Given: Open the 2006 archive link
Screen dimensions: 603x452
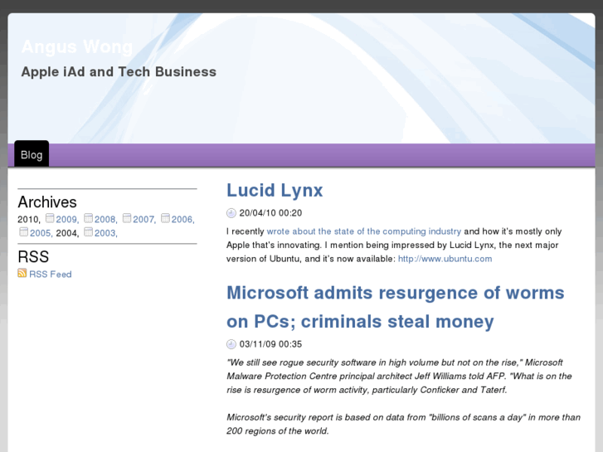Looking at the screenshot, I should click(182, 219).
